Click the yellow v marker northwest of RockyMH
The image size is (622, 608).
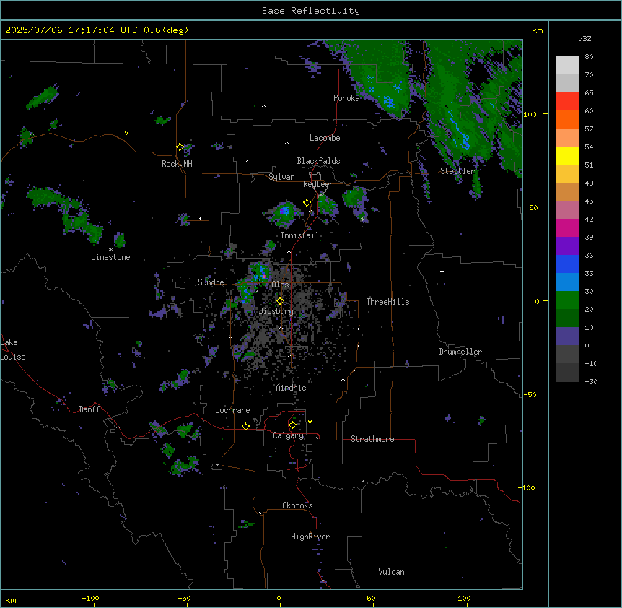tap(126, 133)
